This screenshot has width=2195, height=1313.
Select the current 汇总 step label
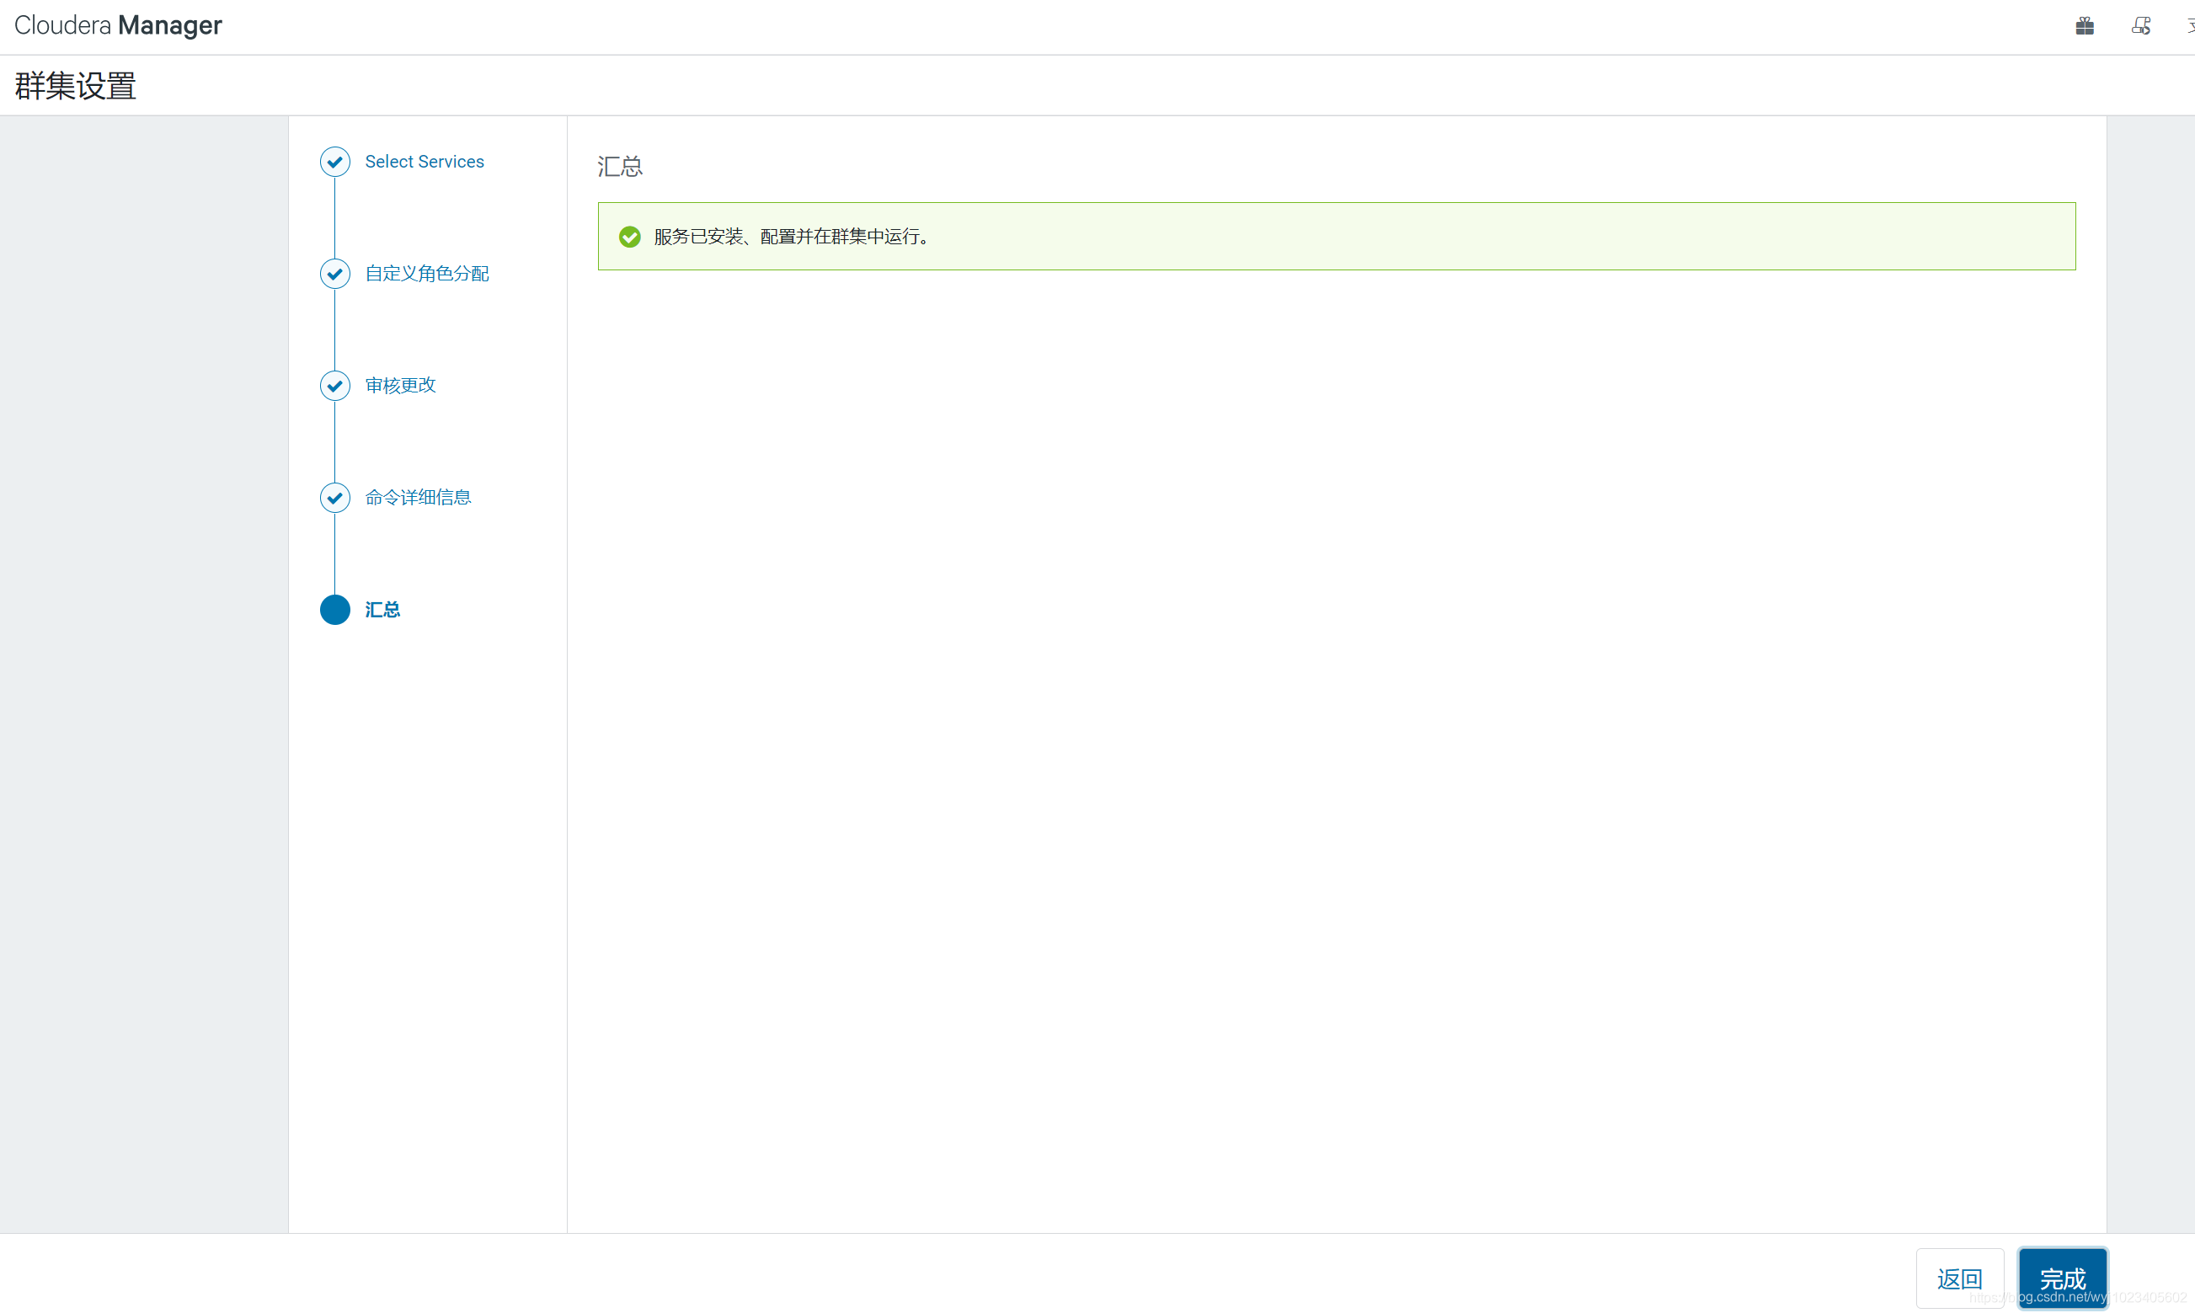point(382,610)
